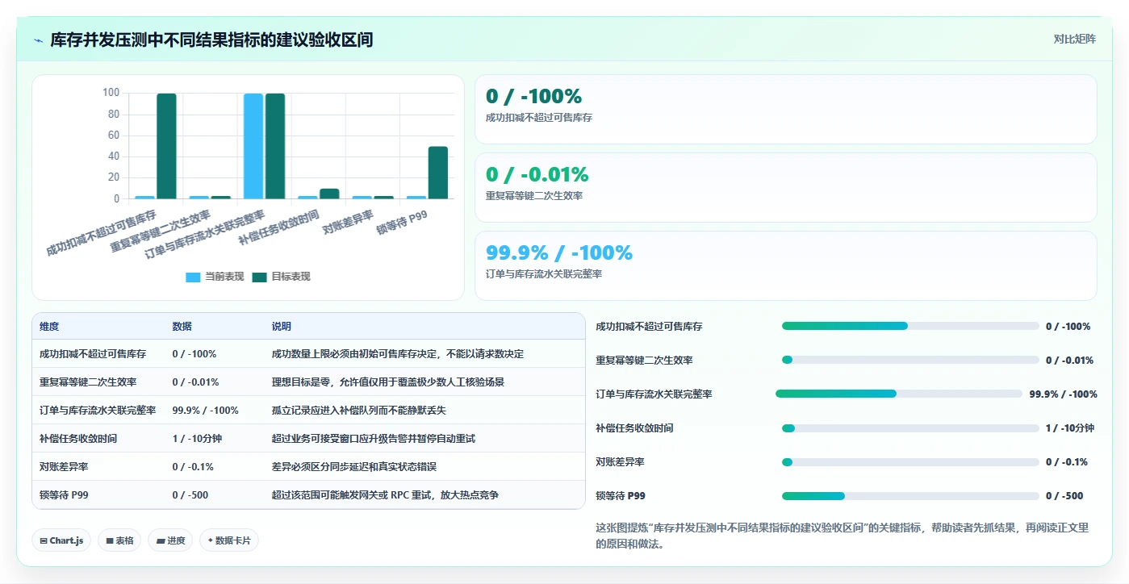Select table row 重复幂等键二次生效率

308,382
